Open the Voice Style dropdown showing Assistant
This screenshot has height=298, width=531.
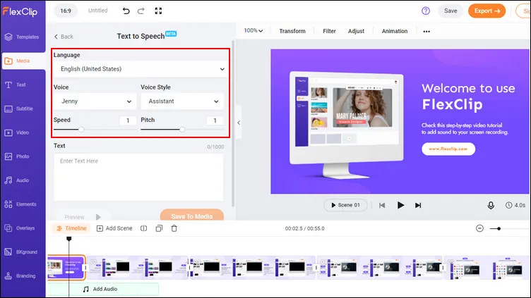click(182, 101)
